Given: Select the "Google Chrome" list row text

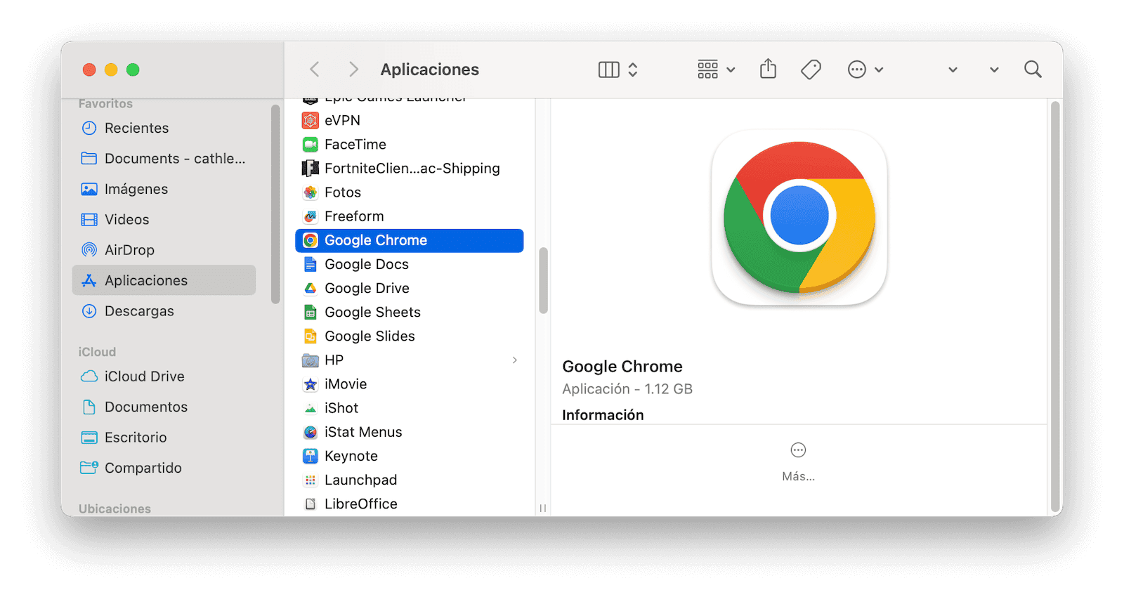Looking at the screenshot, I should tap(376, 240).
